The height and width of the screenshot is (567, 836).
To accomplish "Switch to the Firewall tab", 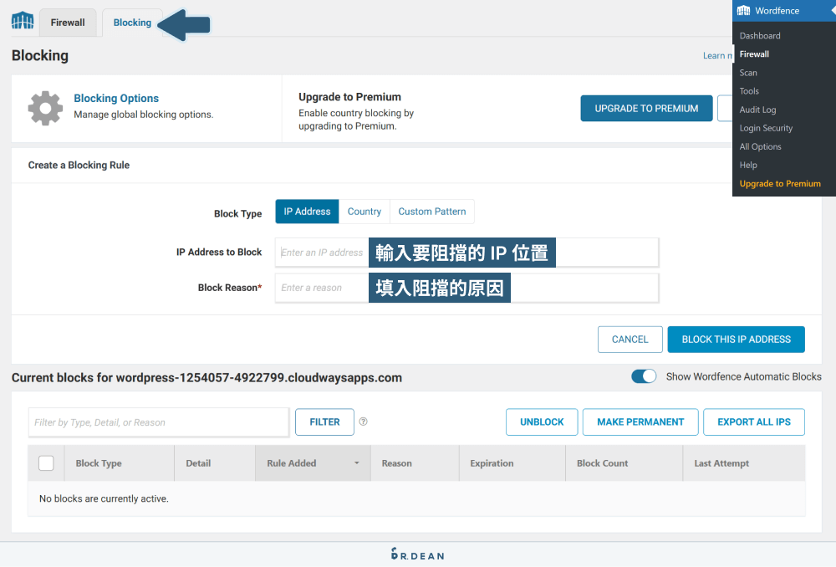I will [x=67, y=23].
